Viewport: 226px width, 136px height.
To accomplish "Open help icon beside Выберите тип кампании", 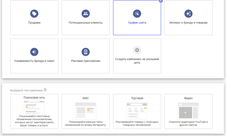I will [45, 90].
